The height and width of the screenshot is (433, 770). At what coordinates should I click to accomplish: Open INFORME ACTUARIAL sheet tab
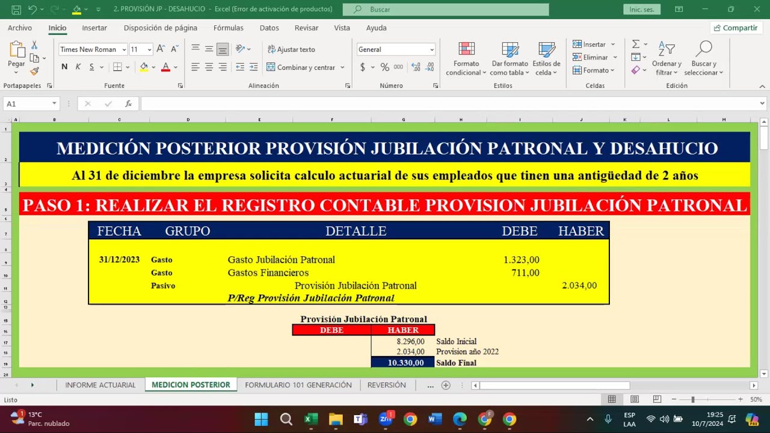pyautogui.click(x=100, y=385)
